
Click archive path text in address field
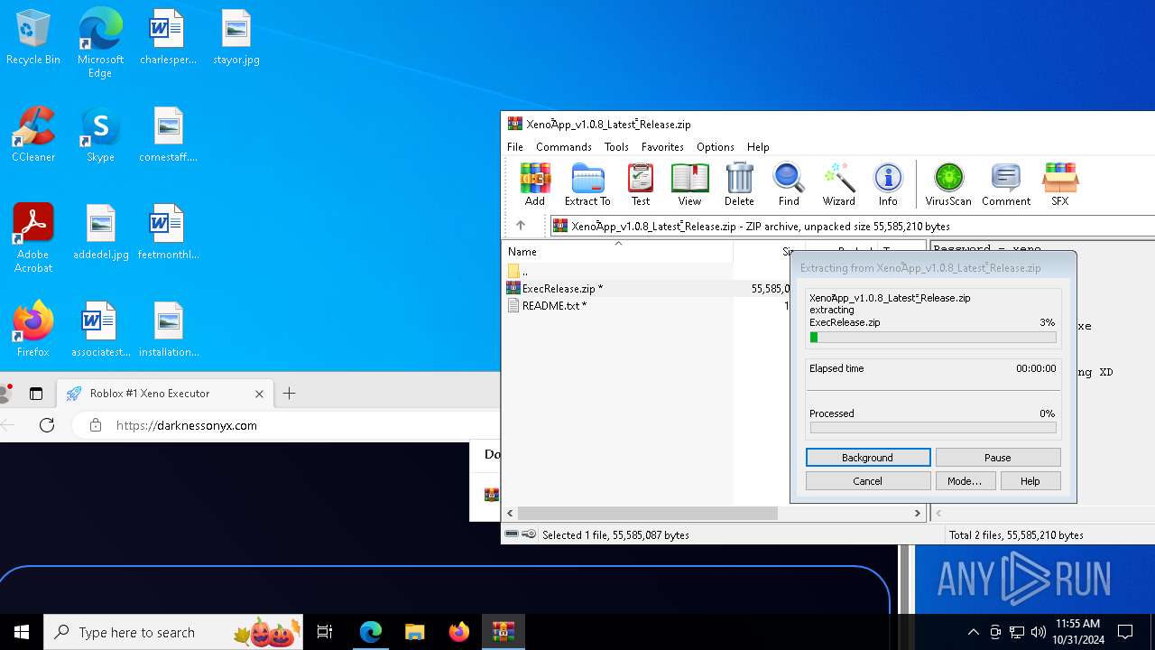pyautogui.click(x=760, y=227)
